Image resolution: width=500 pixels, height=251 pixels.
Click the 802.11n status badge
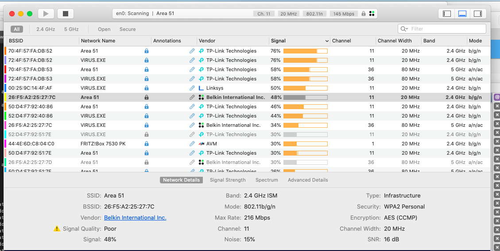tap(315, 14)
